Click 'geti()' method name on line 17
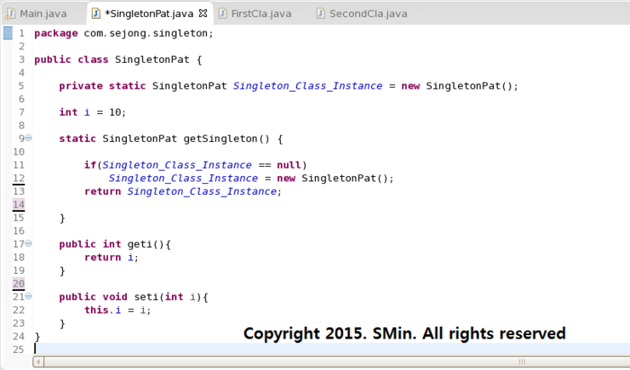The height and width of the screenshot is (370, 630). (x=146, y=244)
